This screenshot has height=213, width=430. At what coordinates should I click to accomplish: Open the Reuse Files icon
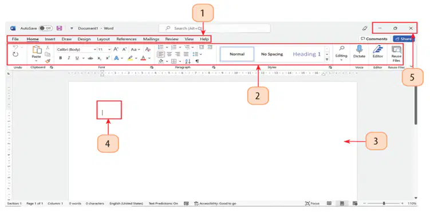396,50
